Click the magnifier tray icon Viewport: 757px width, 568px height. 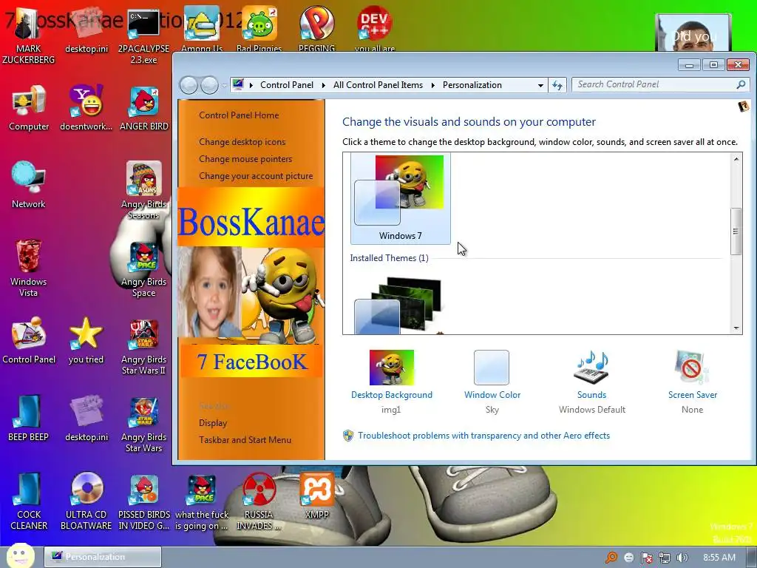click(611, 558)
